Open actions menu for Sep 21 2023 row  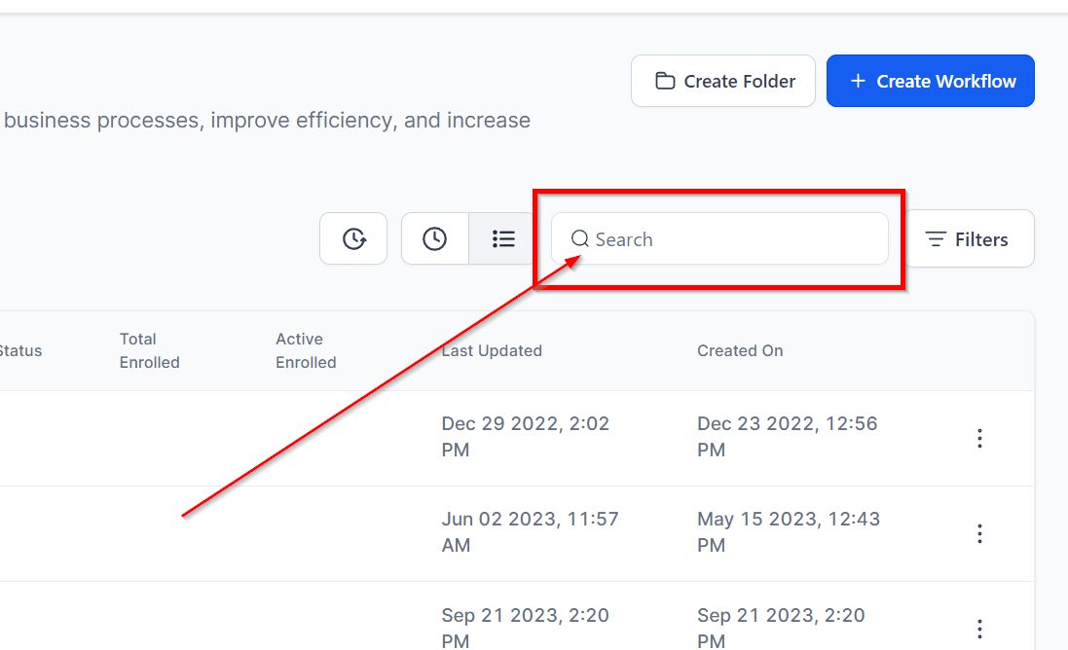[x=979, y=629]
